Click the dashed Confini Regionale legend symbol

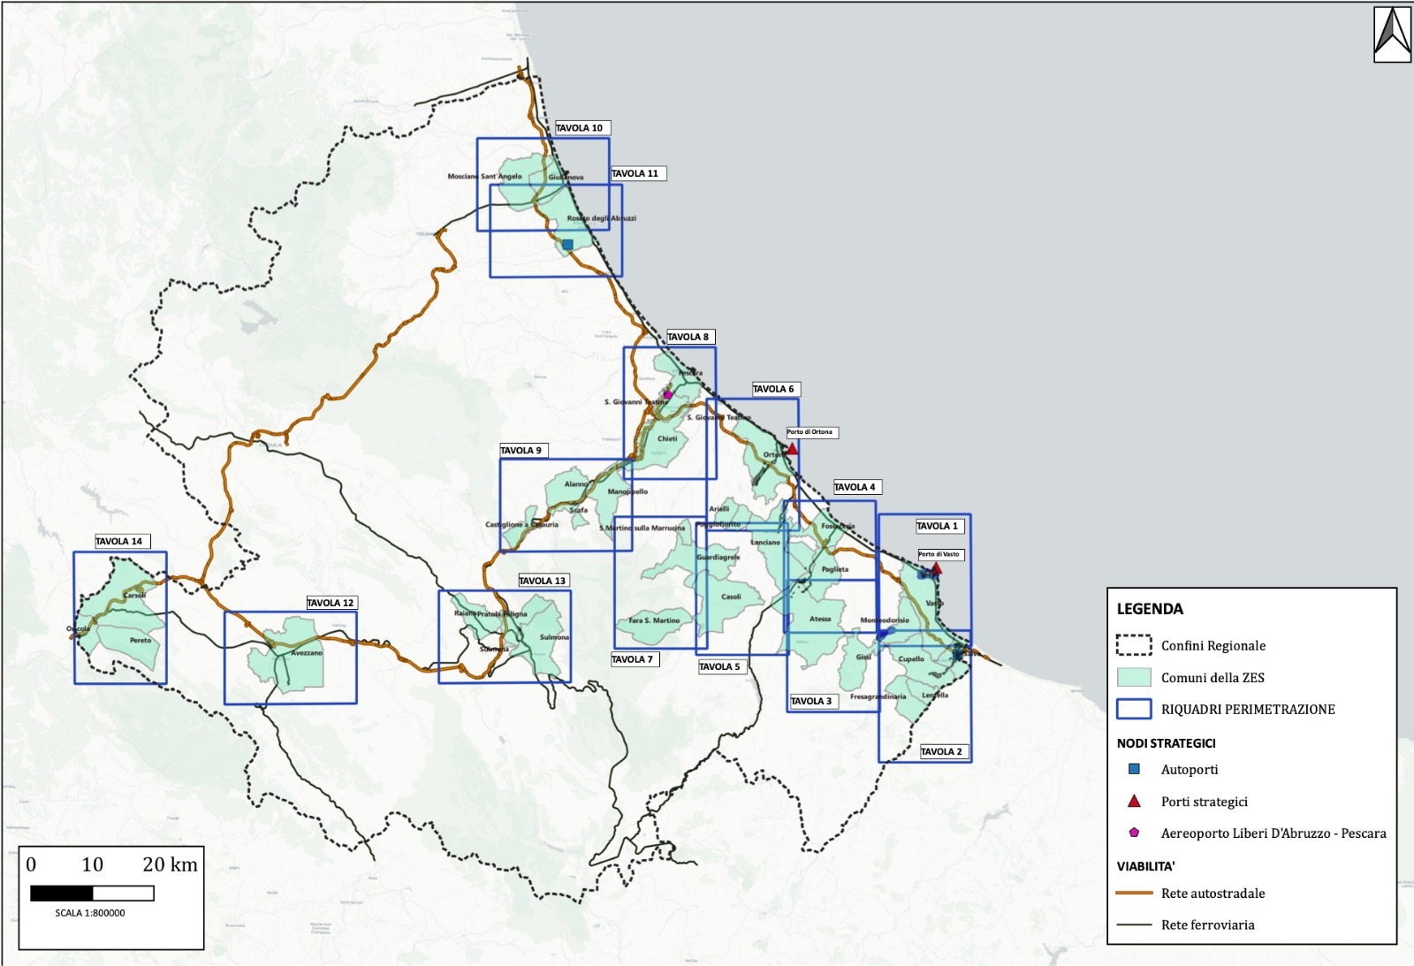(x=1134, y=645)
